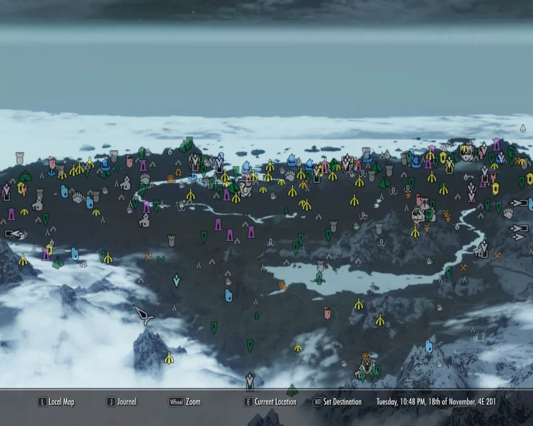Screen dimensions: 533x426
Task: Select topmost door arrow at right edge
Action: coord(518,203)
